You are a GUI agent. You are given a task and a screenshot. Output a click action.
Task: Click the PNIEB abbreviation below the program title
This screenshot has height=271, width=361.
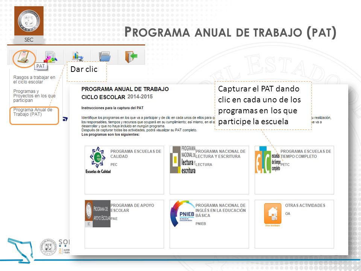point(200,224)
